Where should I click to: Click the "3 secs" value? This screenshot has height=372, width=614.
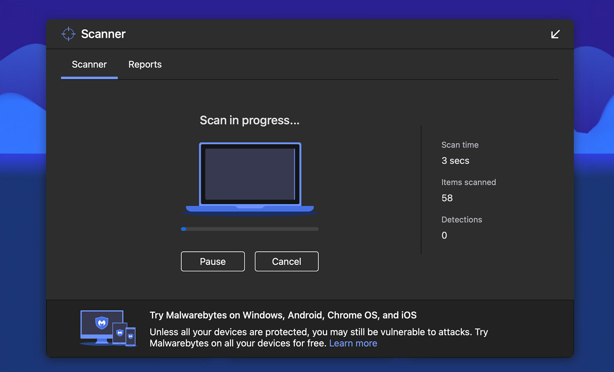click(x=455, y=161)
